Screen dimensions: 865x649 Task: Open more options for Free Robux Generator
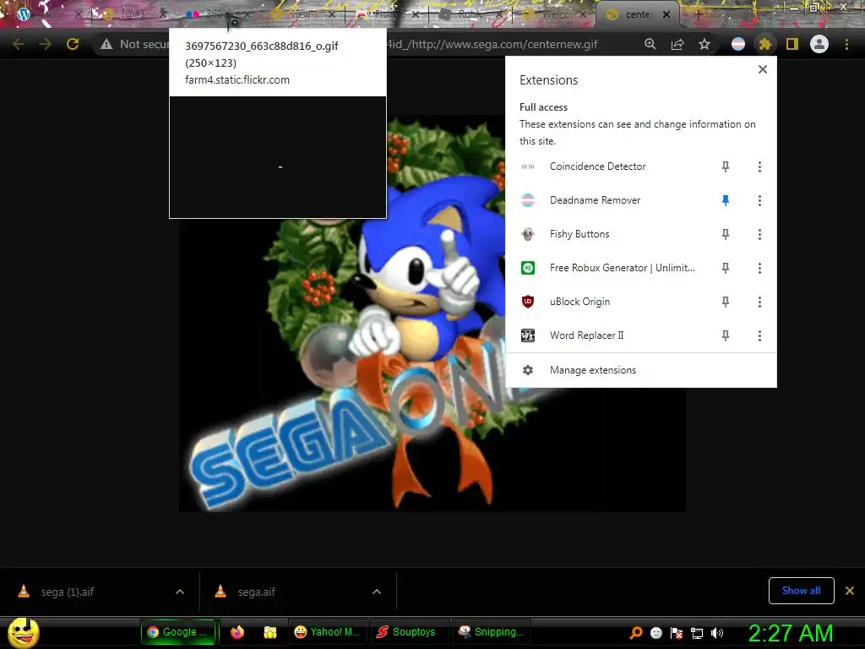(759, 268)
